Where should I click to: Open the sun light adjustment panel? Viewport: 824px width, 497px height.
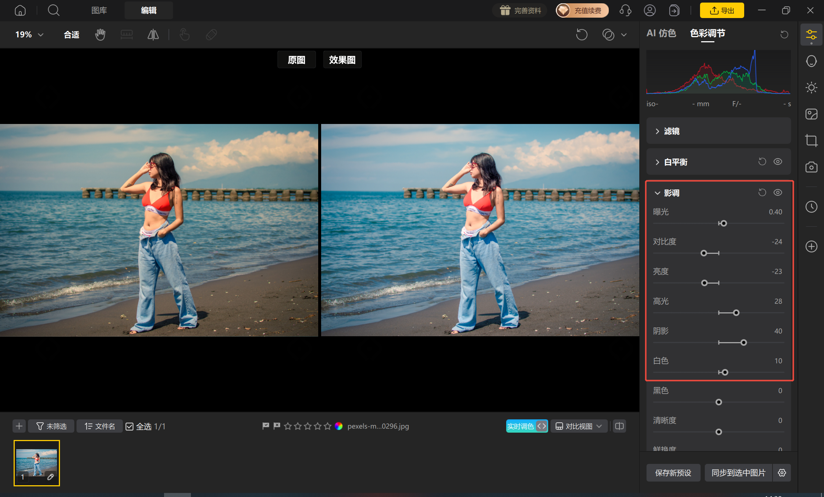(x=811, y=88)
